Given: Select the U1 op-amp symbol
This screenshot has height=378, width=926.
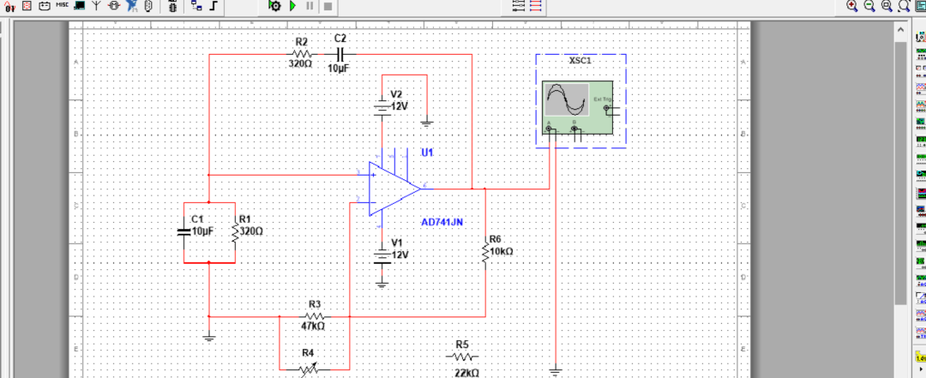Looking at the screenshot, I should (x=394, y=189).
